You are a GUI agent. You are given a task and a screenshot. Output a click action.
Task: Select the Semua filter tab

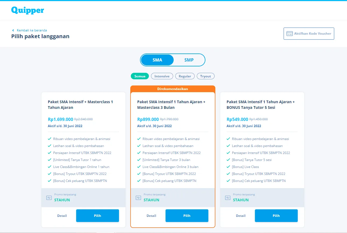pyautogui.click(x=140, y=76)
